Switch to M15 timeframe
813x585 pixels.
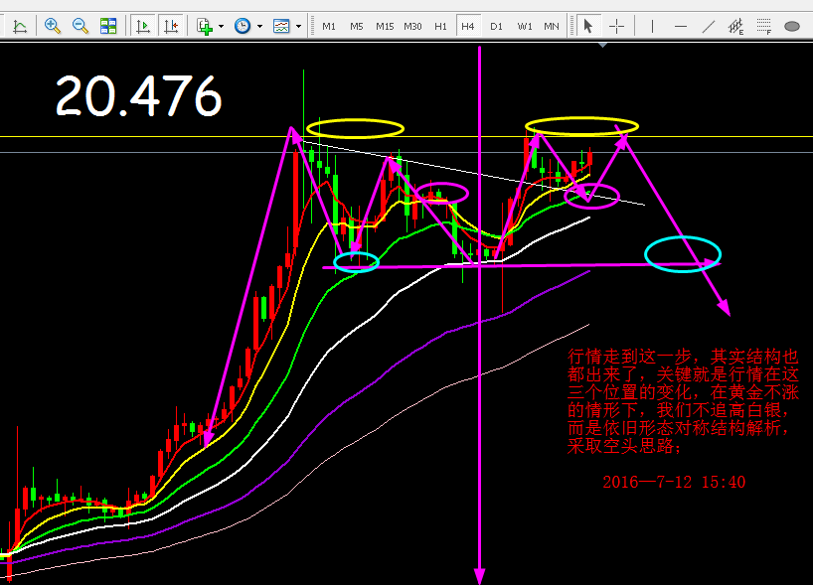[385, 26]
